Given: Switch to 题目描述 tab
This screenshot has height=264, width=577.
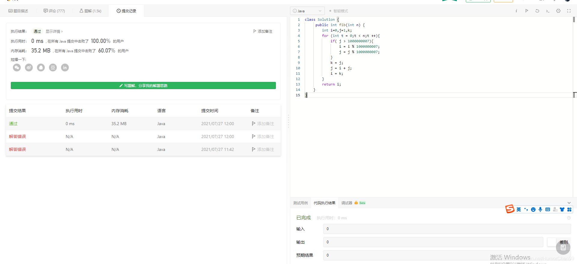Looking at the screenshot, I should (x=18, y=11).
